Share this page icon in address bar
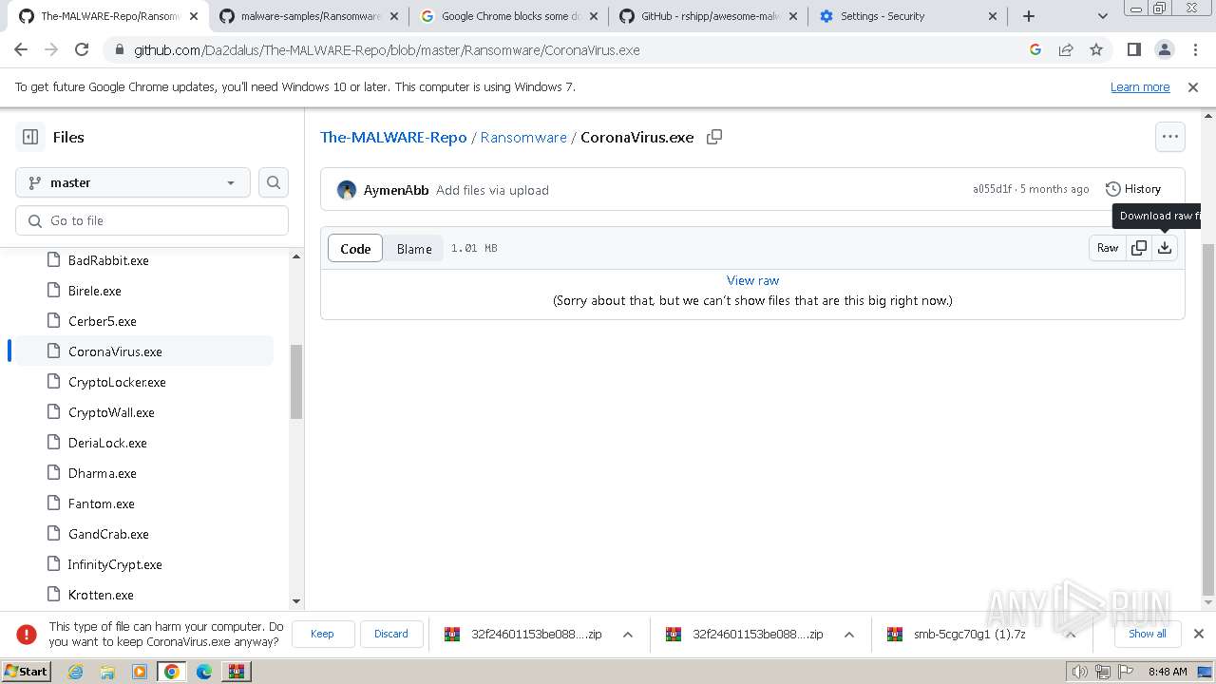1216x684 pixels. (1066, 50)
